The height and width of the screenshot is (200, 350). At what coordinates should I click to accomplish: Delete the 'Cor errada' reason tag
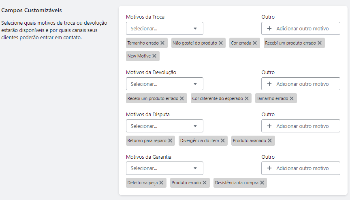click(x=255, y=43)
